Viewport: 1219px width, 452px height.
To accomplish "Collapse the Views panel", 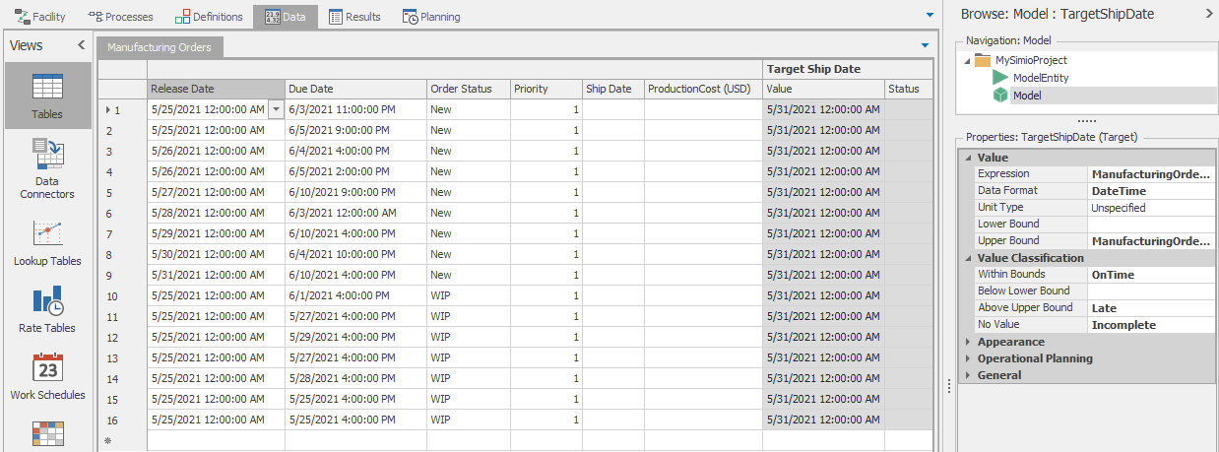I will point(81,45).
